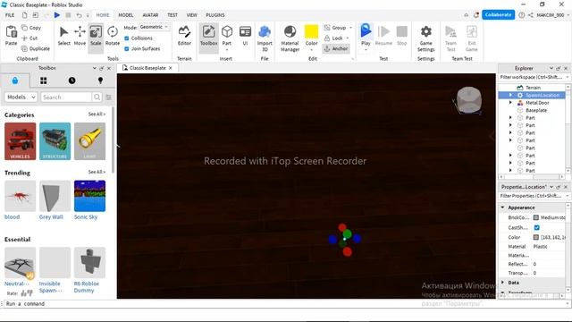Image resolution: width=572 pixels, height=322 pixels.
Task: Select the Select tool arrow
Action: click(x=63, y=36)
